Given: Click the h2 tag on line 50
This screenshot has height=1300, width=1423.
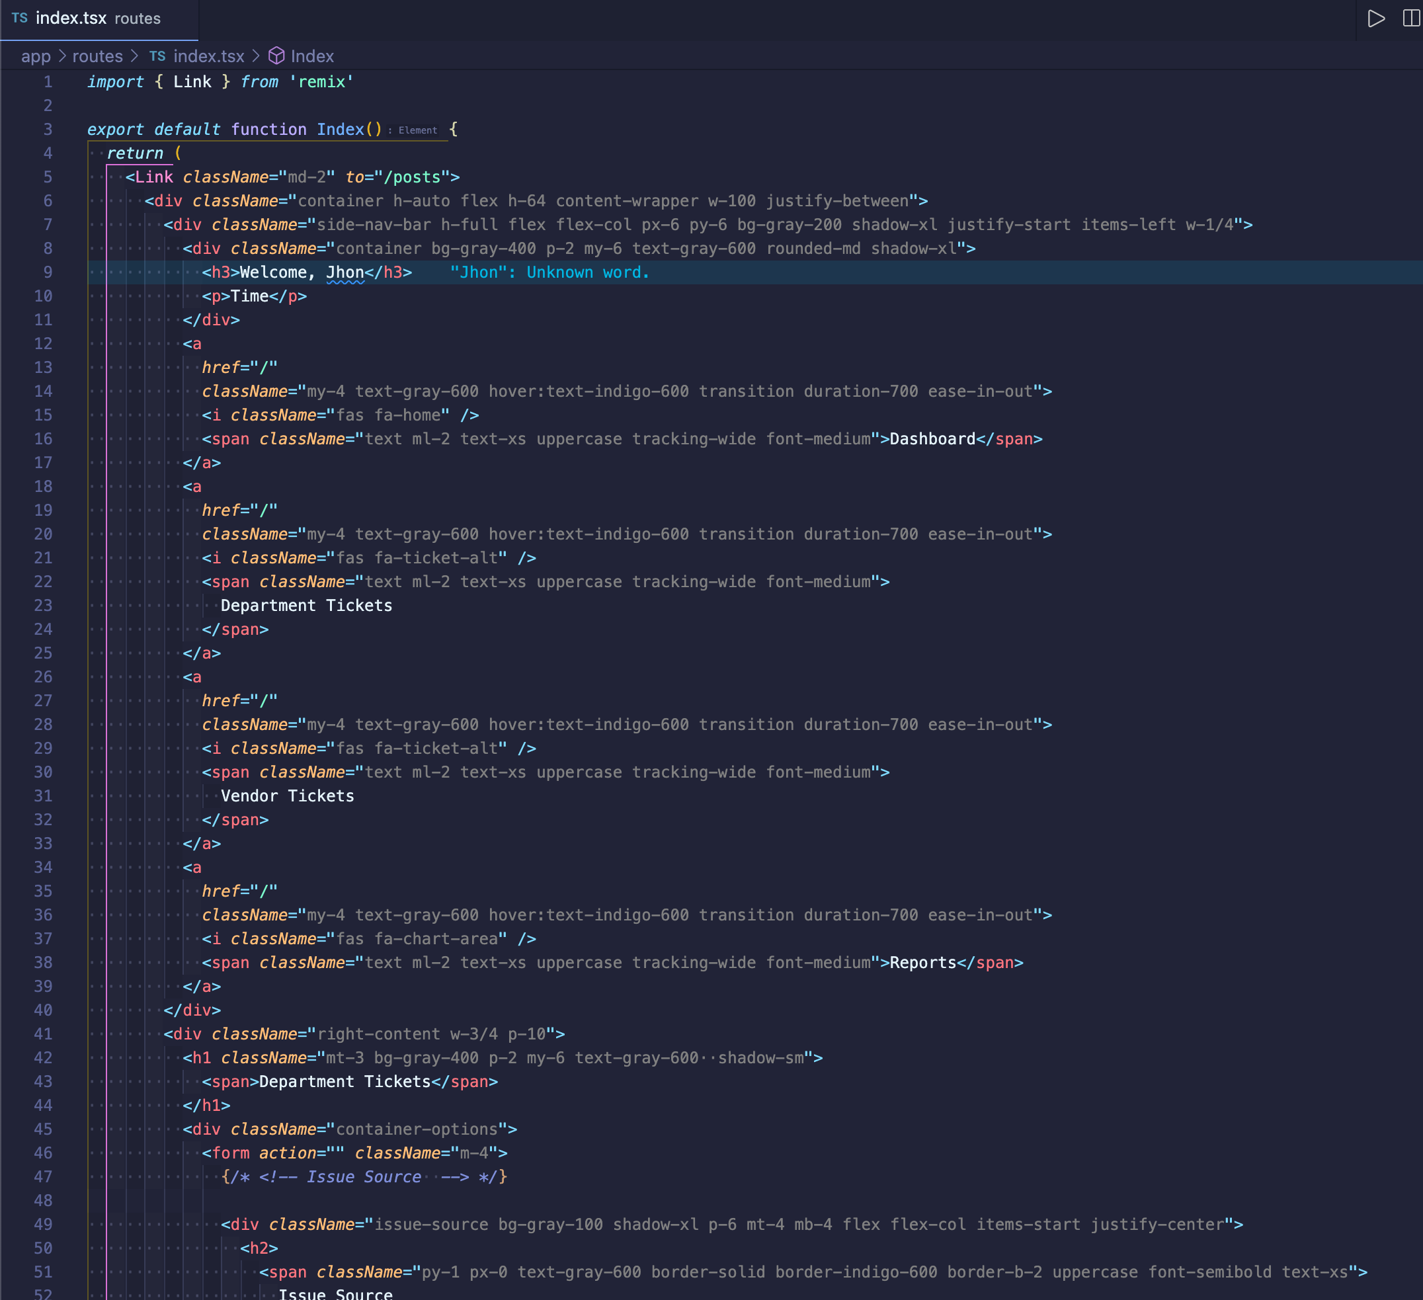Looking at the screenshot, I should pos(259,1248).
